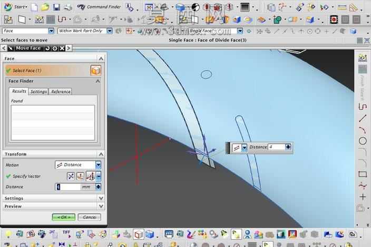Viewport: 371px width, 247px height.
Task: Click the dark square background icon in top toolbar
Action: tap(245, 7)
